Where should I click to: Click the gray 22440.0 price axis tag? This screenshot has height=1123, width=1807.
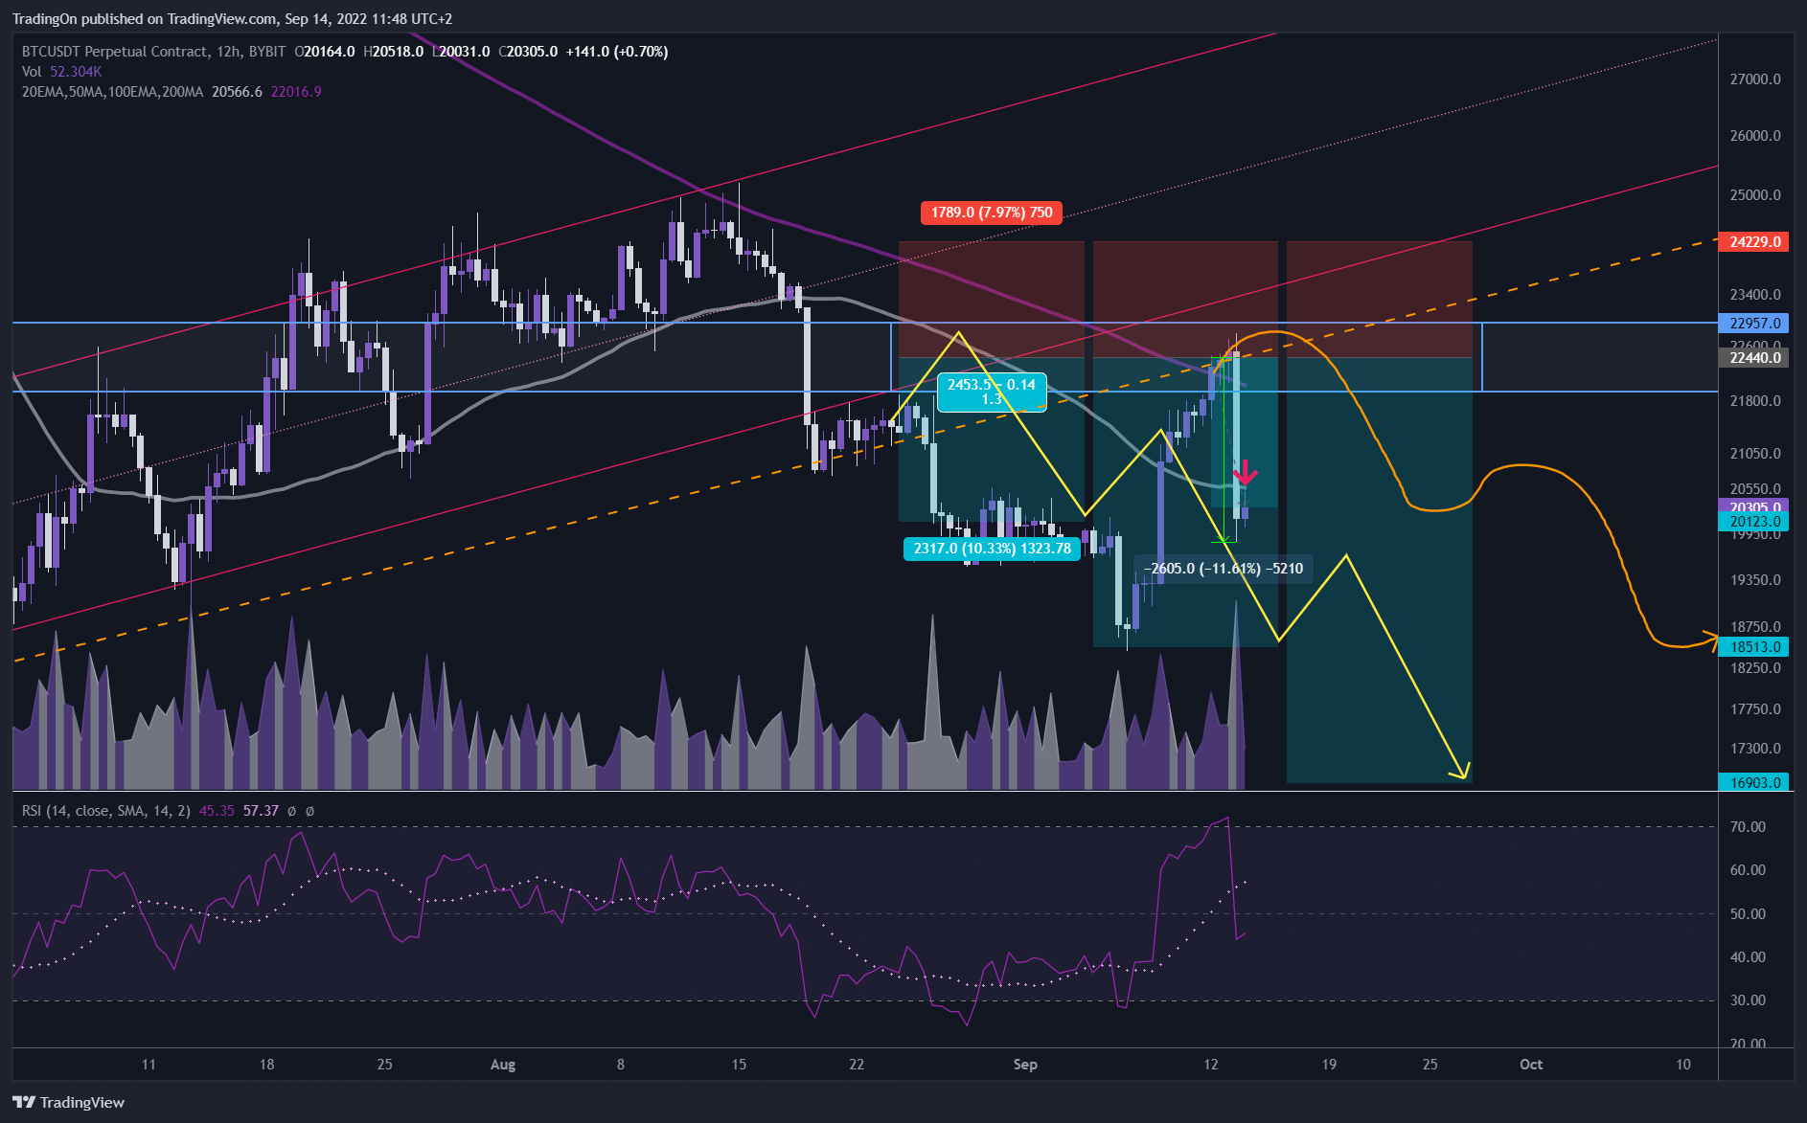[1754, 357]
